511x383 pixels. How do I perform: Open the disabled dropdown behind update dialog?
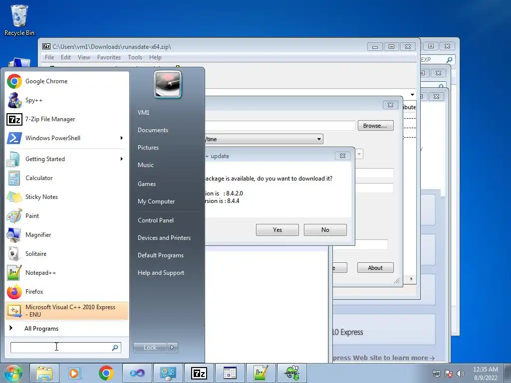click(359, 154)
